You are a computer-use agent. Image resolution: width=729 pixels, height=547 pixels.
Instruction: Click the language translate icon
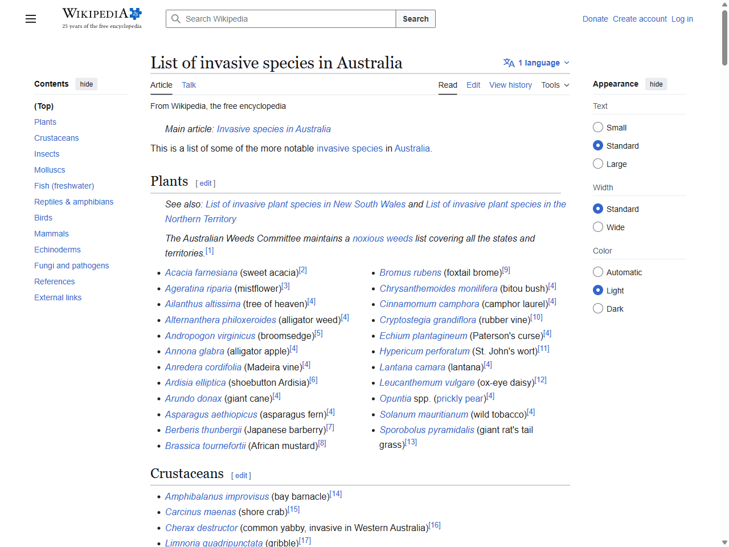(509, 63)
